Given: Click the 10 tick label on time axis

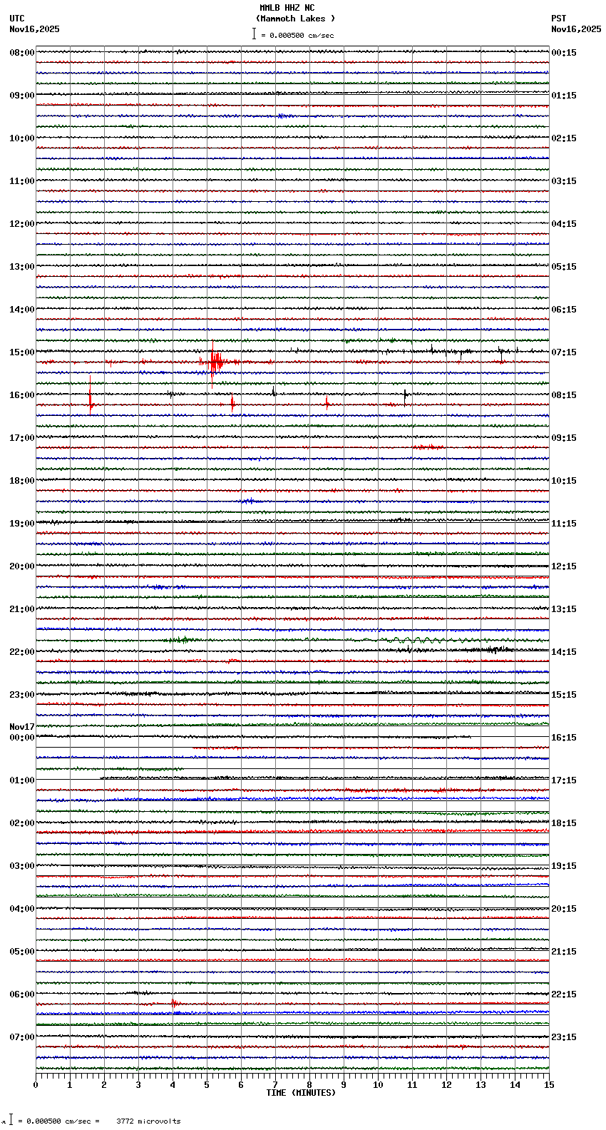Looking at the screenshot, I should 378,1085.
